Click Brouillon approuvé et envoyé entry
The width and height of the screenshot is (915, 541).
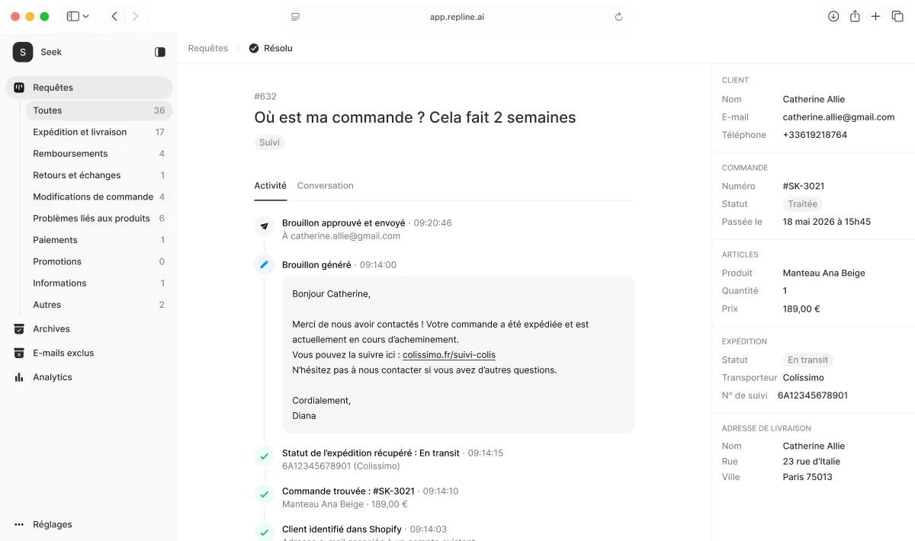click(344, 222)
